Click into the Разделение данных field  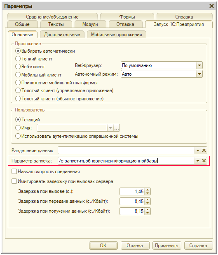[126, 151]
